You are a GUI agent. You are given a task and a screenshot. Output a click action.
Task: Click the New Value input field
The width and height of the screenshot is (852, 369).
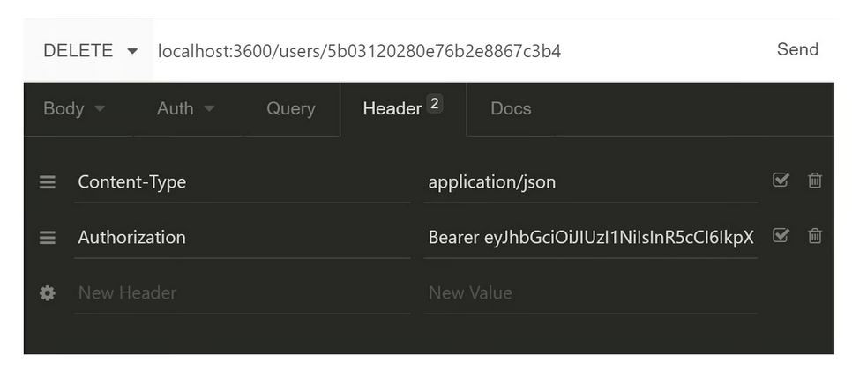(x=589, y=293)
